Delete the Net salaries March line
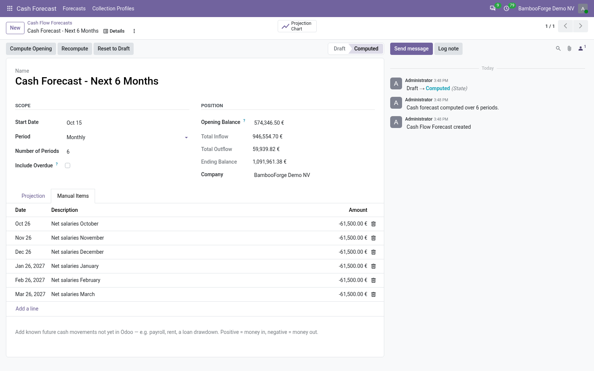This screenshot has height=371, width=594. (373, 294)
